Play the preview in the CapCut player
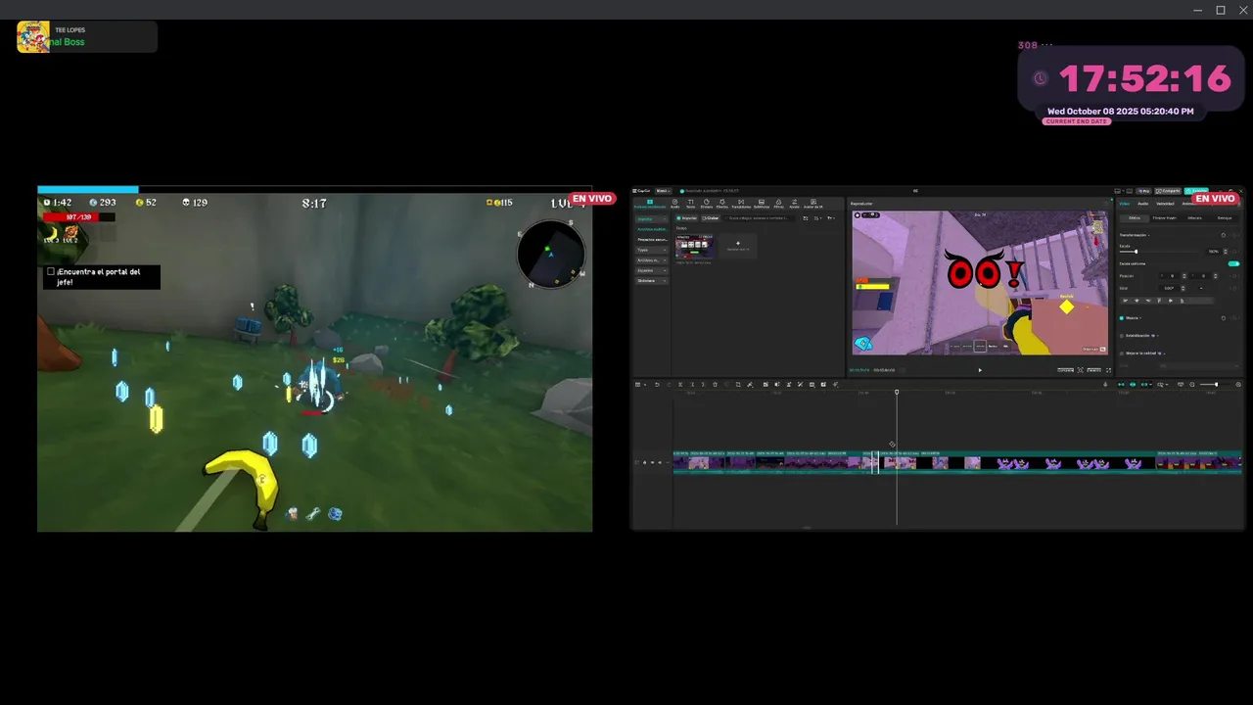The image size is (1253, 705). point(980,370)
